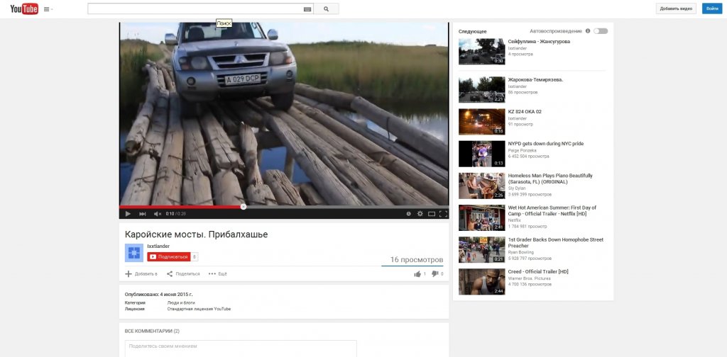Skip to the next video in player
Image resolution: width=727 pixels, height=357 pixels.
tap(143, 213)
